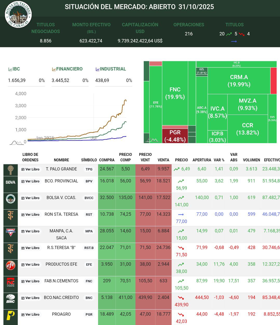The image size is (280, 325).
Task: Open Ver Libro for Bolsa V. Ccas.
Action: (30, 198)
